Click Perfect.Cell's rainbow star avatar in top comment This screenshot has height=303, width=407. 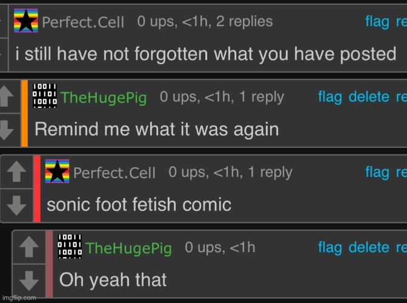pyautogui.click(x=26, y=21)
